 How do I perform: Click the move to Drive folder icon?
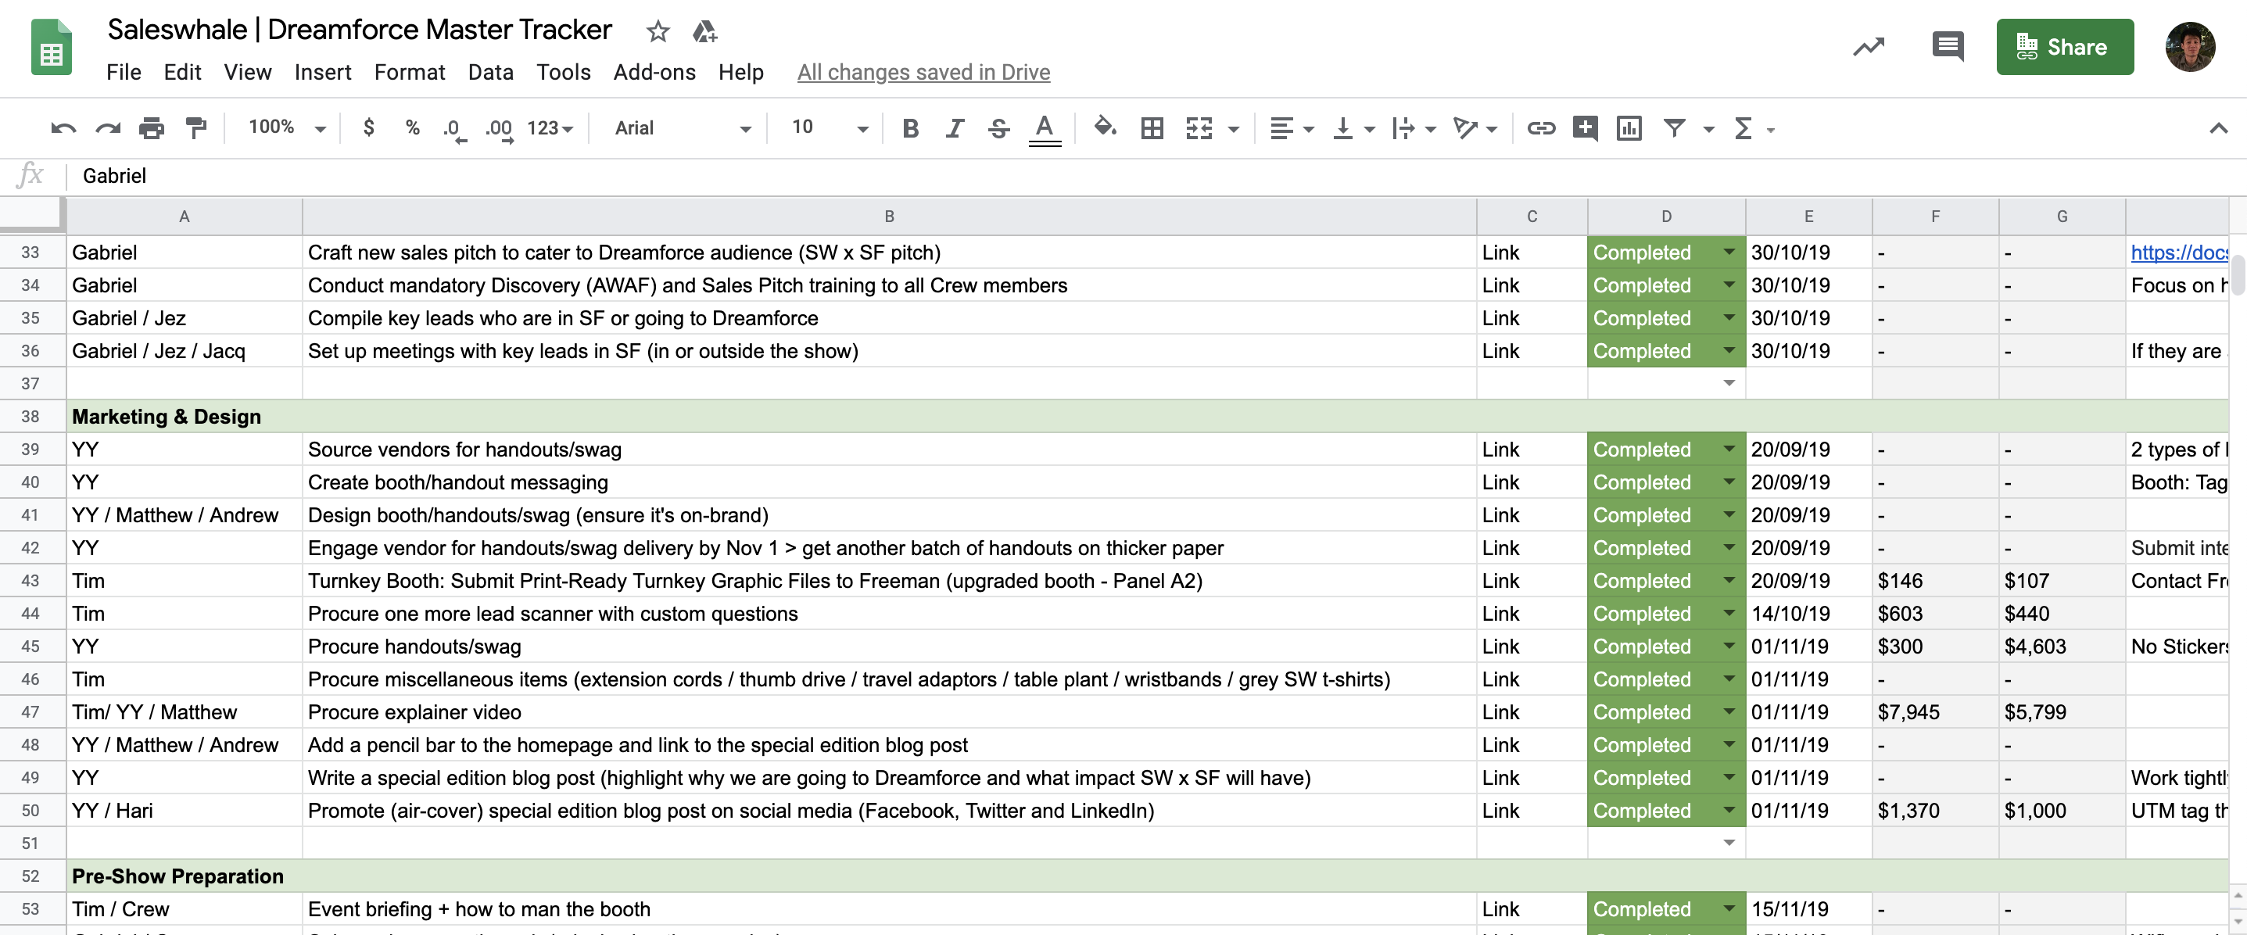704,31
